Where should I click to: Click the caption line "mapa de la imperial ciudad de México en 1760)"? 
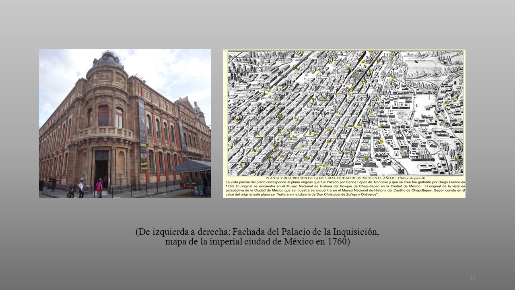tap(257, 242)
